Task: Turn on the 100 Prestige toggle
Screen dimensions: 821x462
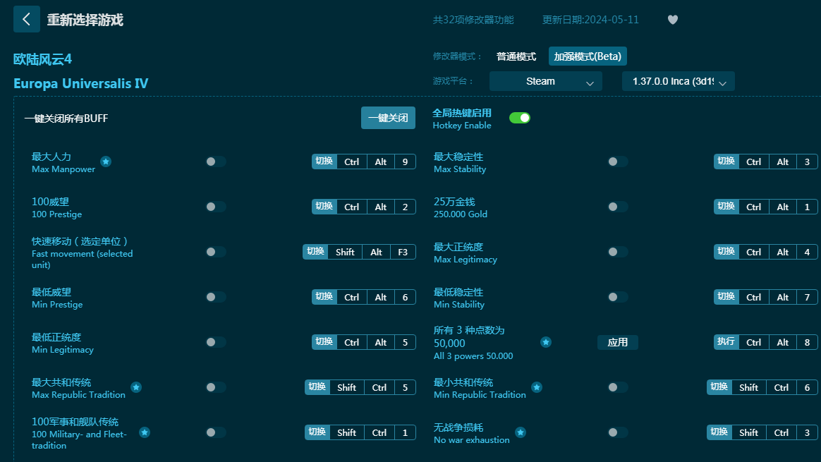Action: pyautogui.click(x=216, y=207)
